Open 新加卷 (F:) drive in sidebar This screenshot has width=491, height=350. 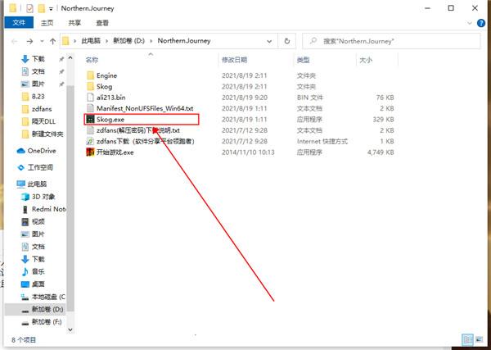tap(47, 322)
